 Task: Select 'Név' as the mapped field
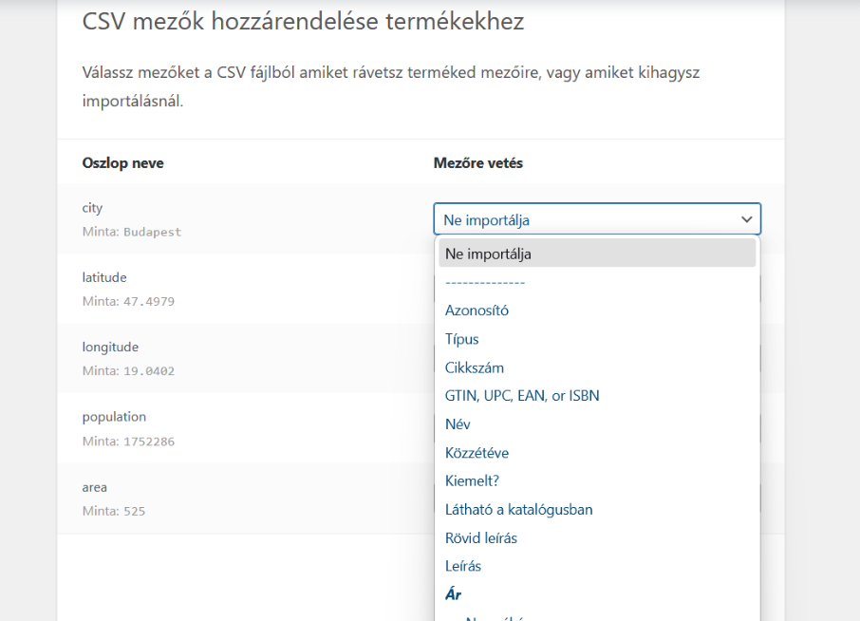coord(458,424)
